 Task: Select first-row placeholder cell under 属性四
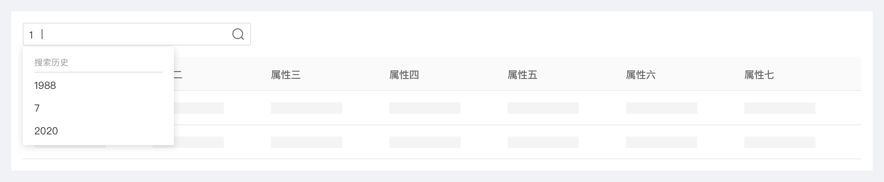(x=425, y=108)
